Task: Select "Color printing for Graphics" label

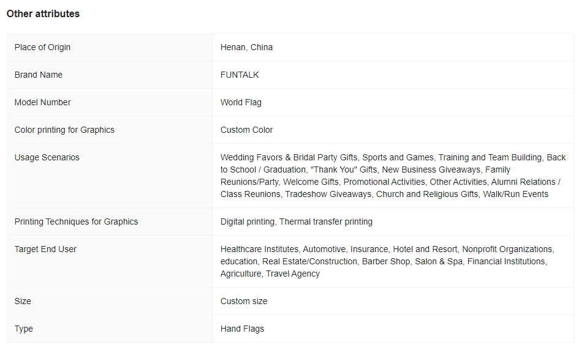Action: click(x=64, y=130)
